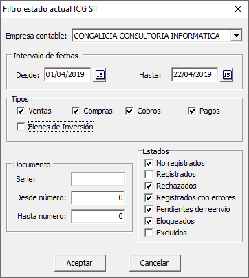This screenshot has height=278, width=249.
Task: Enable the Excluidos checkbox
Action: coord(149,233)
